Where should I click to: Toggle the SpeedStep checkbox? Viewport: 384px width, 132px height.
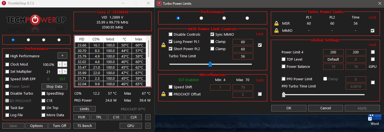[43, 94]
